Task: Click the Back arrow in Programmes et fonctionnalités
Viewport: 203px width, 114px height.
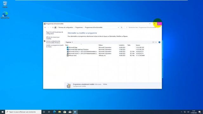Action: click(45, 28)
